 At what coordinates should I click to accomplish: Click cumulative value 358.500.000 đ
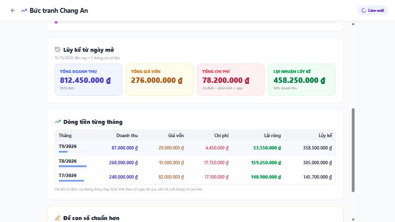[x=317, y=148]
